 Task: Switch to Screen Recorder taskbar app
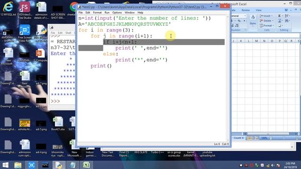tap(32, 165)
